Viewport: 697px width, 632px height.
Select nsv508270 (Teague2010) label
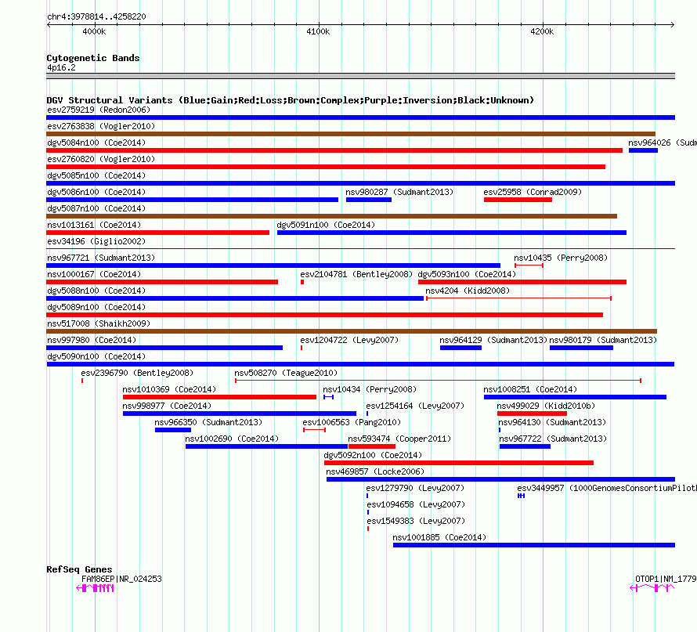(286, 373)
